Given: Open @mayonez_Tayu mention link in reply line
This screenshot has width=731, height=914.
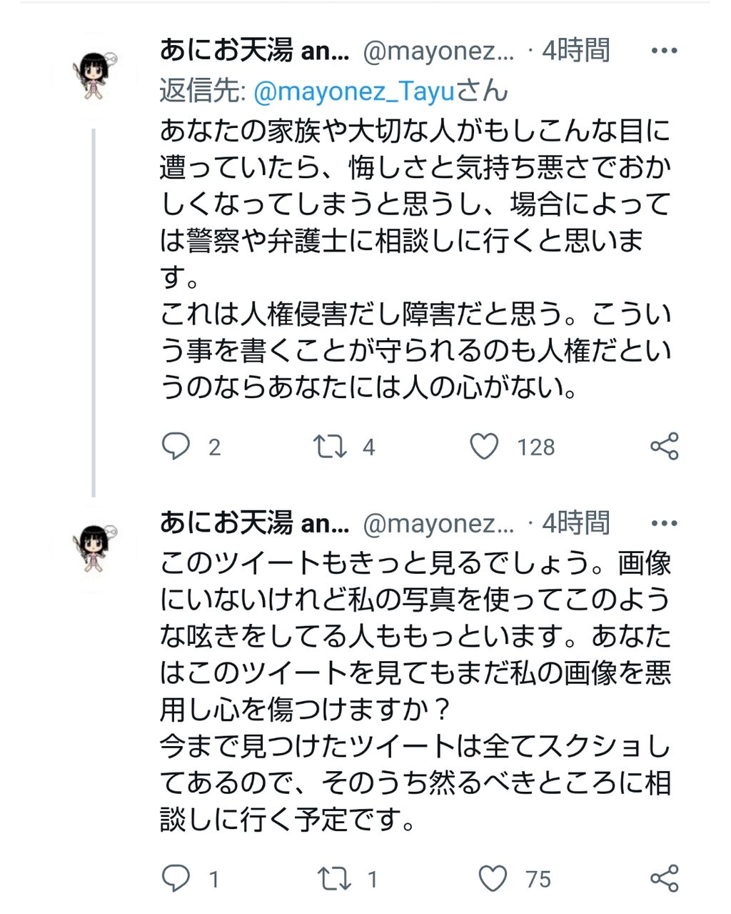Looking at the screenshot, I should [355, 91].
